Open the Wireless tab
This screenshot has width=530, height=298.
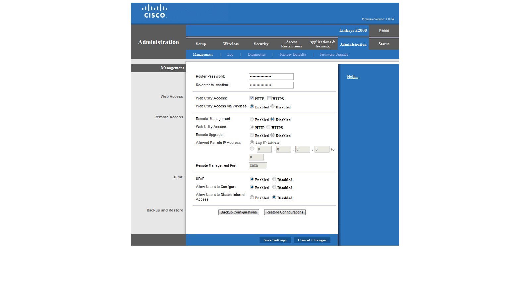(x=231, y=44)
